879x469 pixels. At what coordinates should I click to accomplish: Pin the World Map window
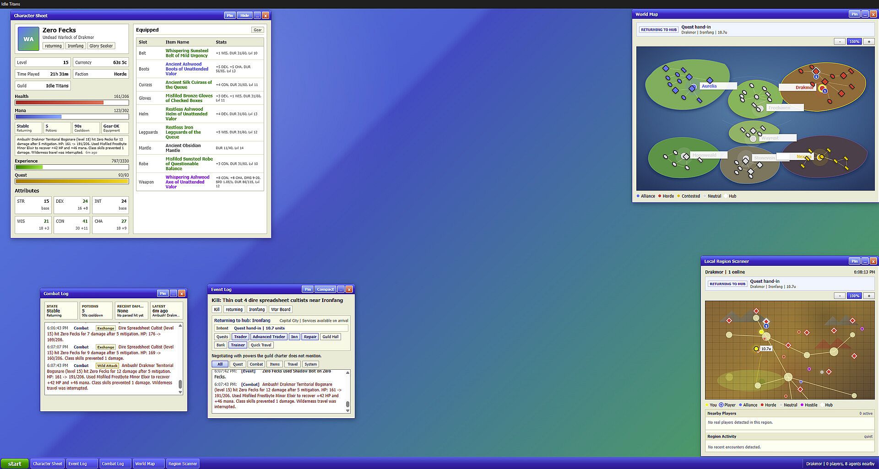click(854, 14)
